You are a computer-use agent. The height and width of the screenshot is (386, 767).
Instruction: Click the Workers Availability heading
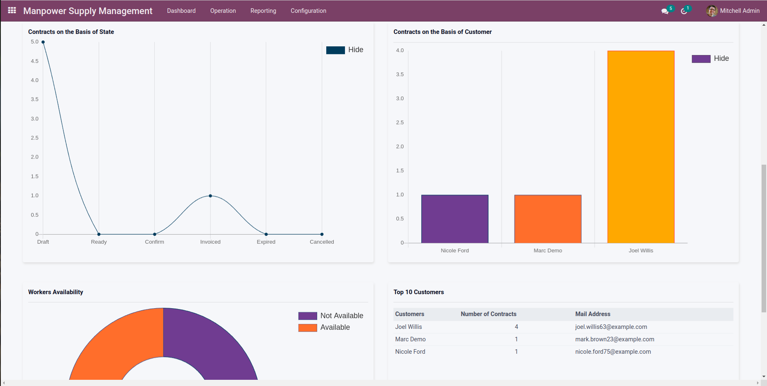[x=56, y=292]
